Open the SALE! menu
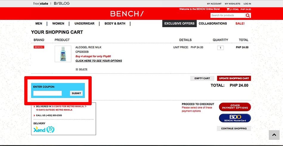Image resolution: width=283 pixels, height=146 pixels. point(240,23)
